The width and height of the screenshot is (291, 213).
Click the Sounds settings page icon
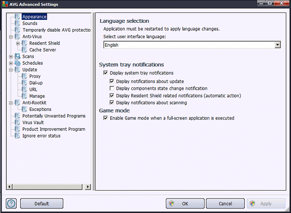17,23
